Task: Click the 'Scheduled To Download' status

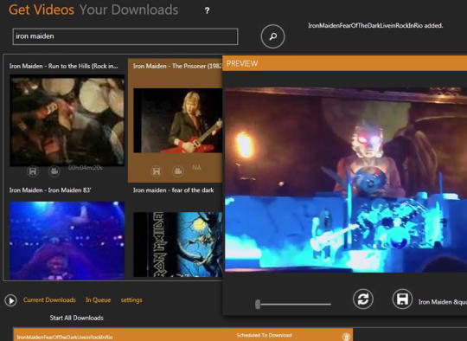Action: point(264,335)
